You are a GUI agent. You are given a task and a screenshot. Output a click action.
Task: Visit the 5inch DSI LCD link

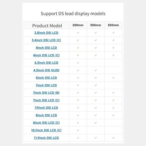pyautogui.click(x=46, y=78)
